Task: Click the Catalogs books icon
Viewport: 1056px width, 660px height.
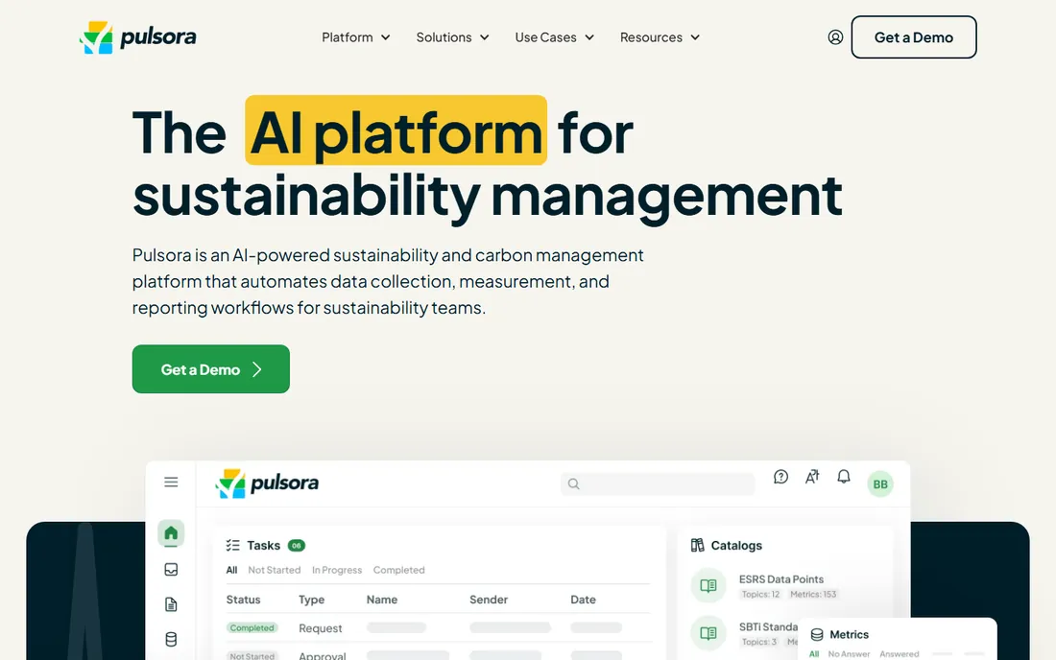Action: (698, 545)
